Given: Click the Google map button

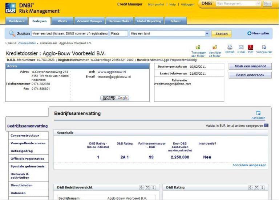Looking at the screenshot, I should (x=115, y=98).
